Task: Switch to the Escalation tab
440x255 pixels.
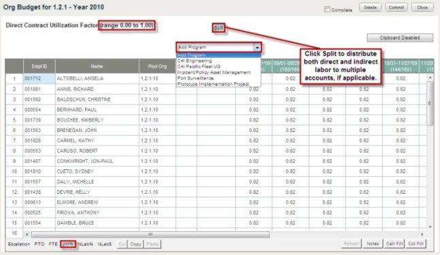Action: pos(19,244)
